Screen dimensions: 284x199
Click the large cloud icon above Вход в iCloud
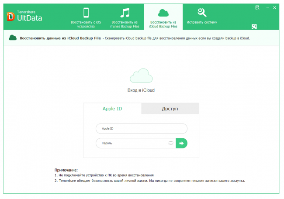click(141, 76)
